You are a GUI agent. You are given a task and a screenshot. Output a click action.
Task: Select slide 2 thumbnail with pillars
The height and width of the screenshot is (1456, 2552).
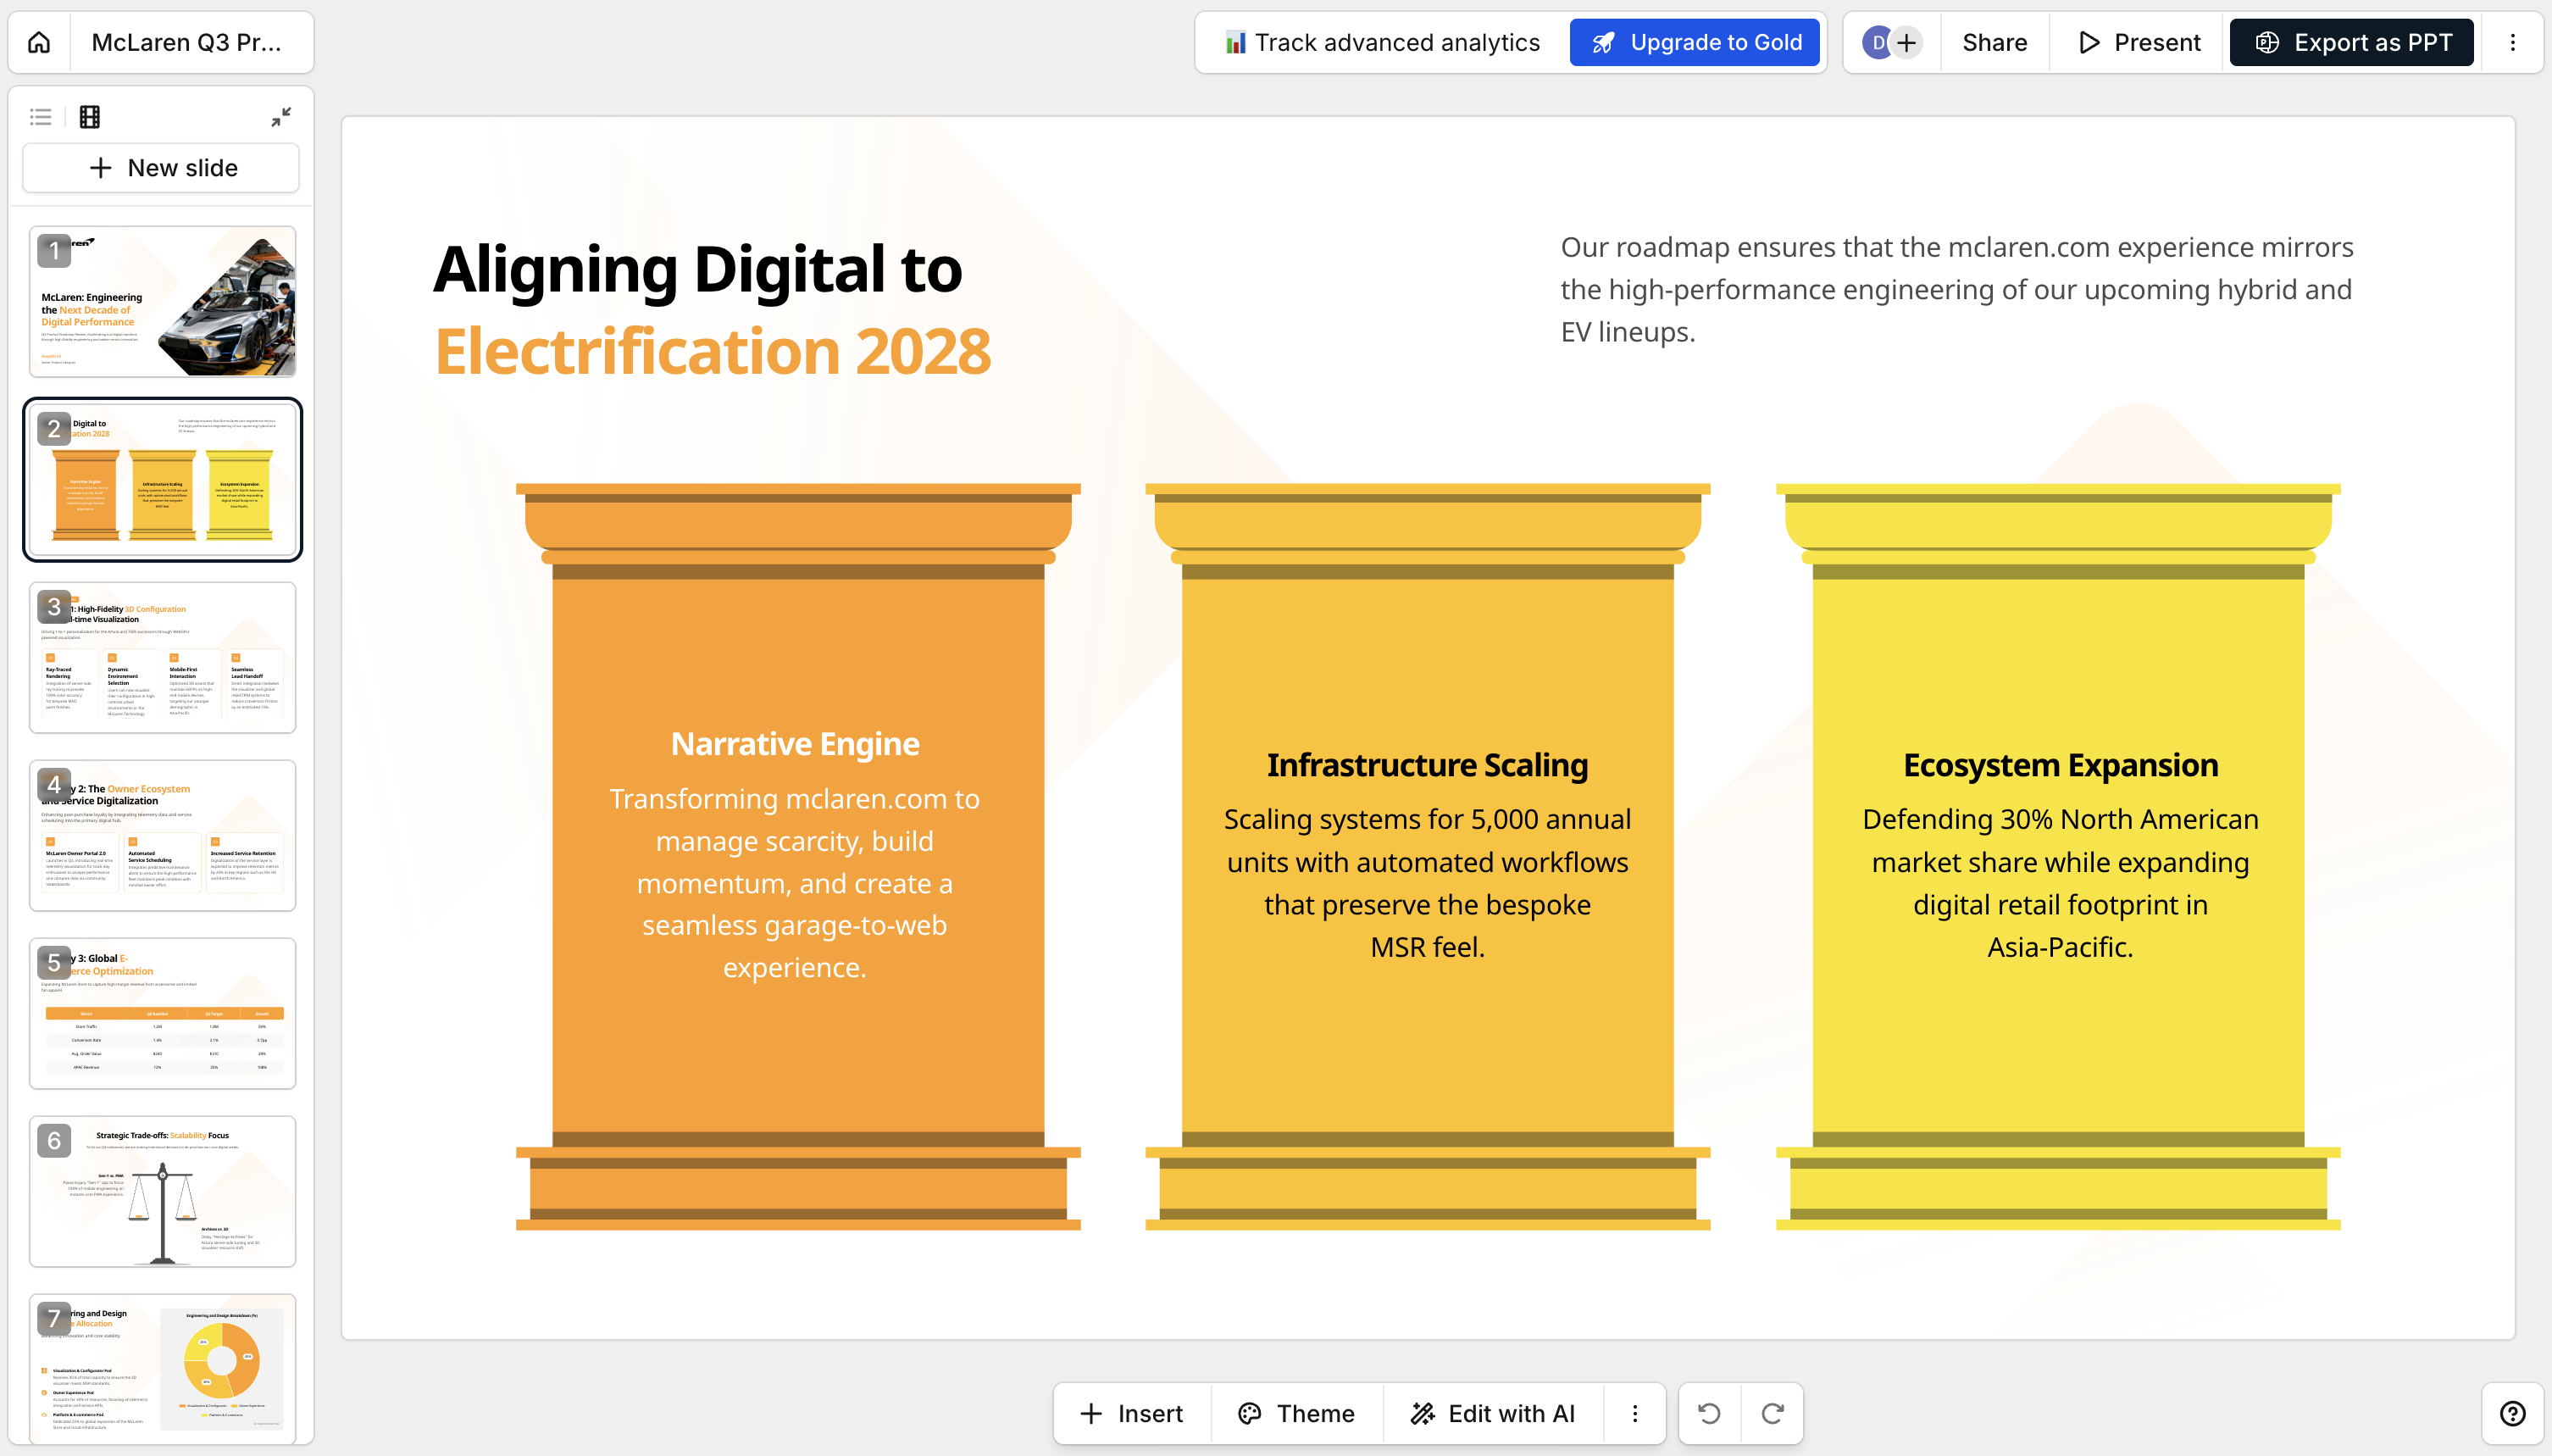[162, 480]
